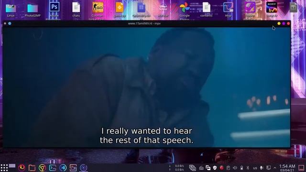Viewport: 306px width, 172px height.
Task: Click the mpv window menu dot
Action: tap(5, 23)
